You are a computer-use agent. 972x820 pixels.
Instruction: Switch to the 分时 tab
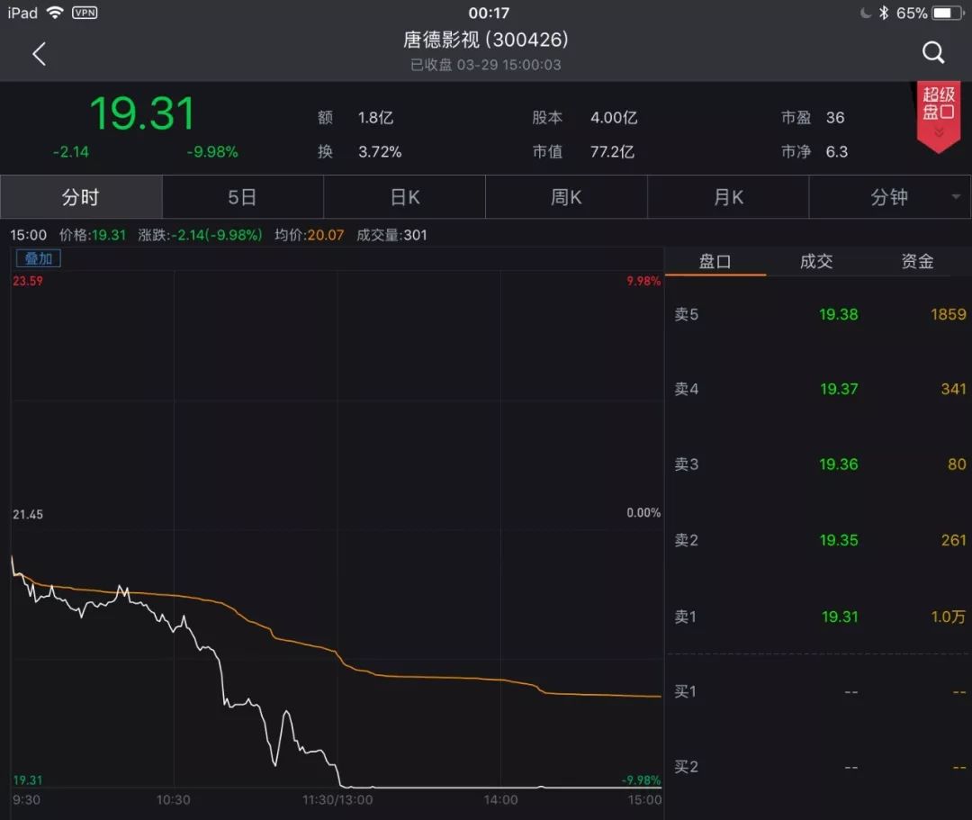tap(81, 197)
